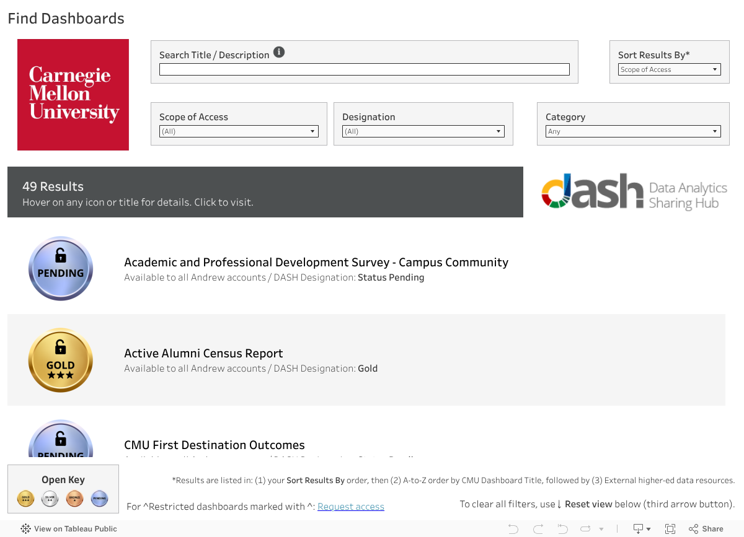Open the Active Alumni Census Report title
This screenshot has width=744, height=537.
203,354
